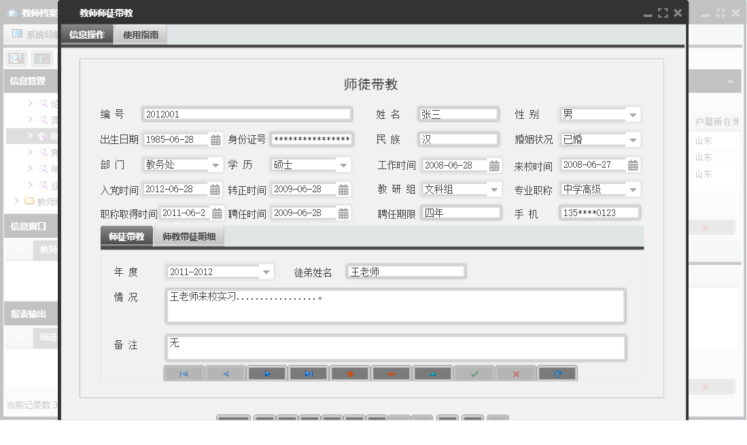Click magnifier search icon in background window
Image resolution: width=747 pixels, height=445 pixels.
[x=16, y=58]
